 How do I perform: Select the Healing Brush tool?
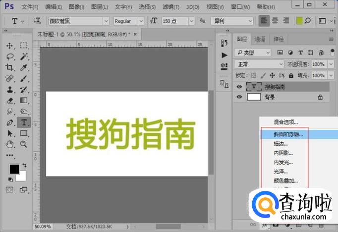click(9, 78)
